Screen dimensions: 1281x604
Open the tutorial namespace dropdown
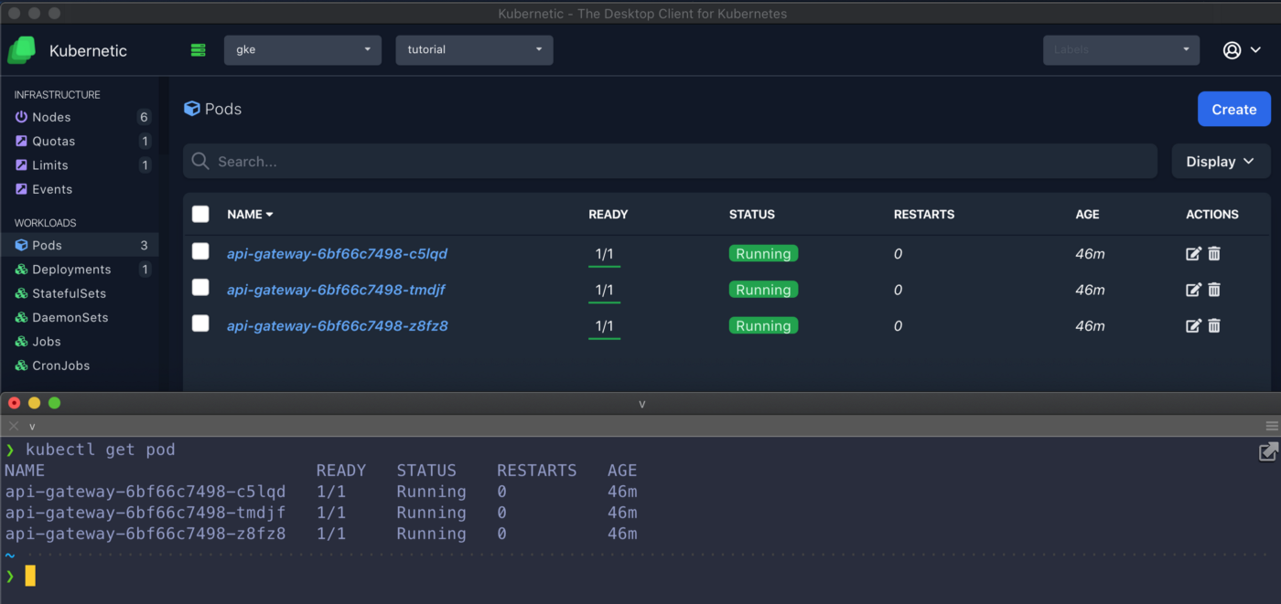point(474,49)
